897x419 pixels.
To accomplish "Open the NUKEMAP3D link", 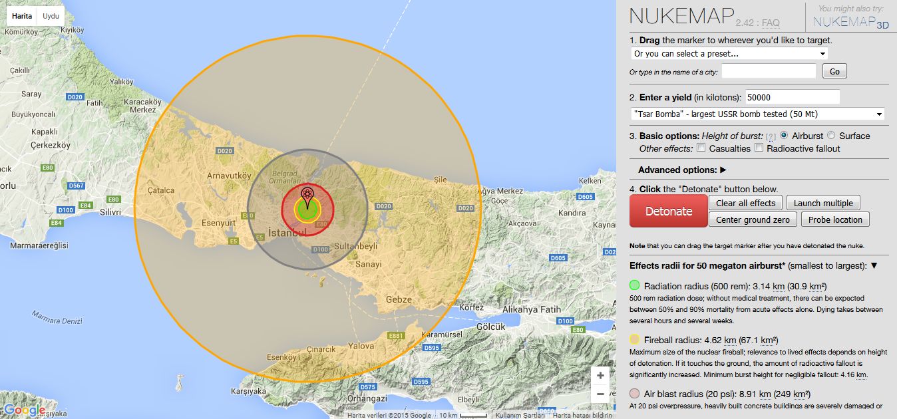I will pos(852,22).
